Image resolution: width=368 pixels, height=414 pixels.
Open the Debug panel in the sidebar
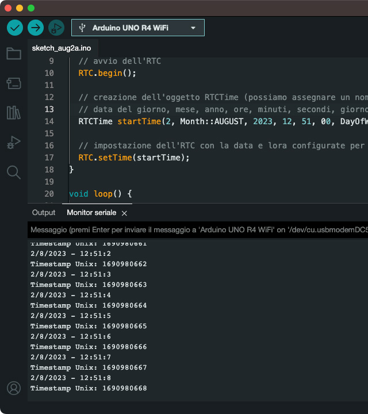coord(14,143)
